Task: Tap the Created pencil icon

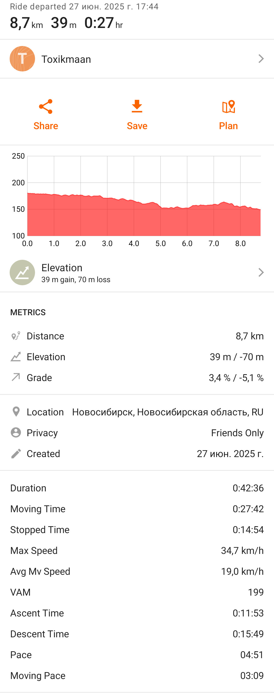Action: (16, 454)
